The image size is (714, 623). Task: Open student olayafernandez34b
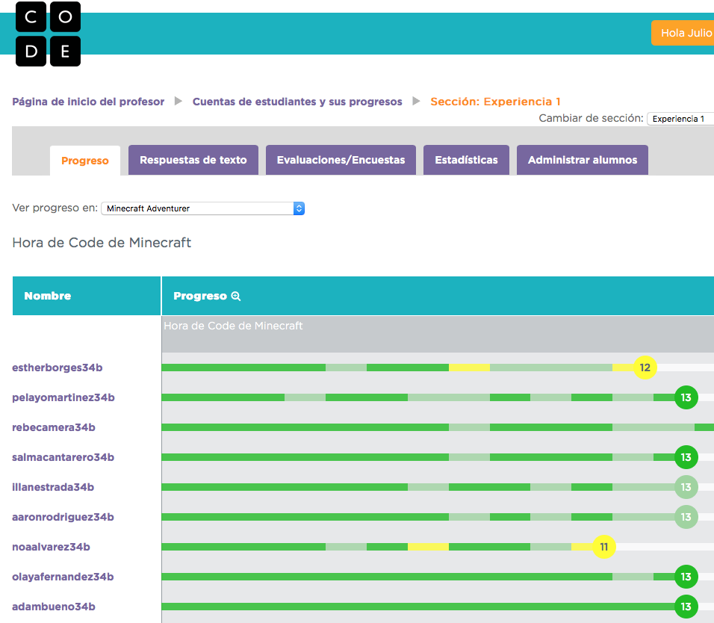pos(63,577)
